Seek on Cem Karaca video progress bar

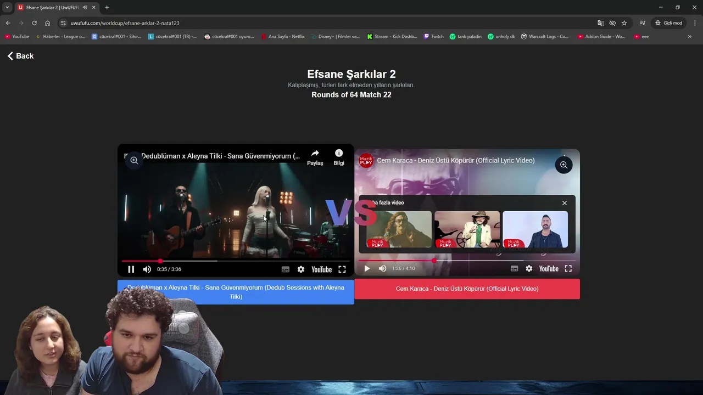(467, 261)
